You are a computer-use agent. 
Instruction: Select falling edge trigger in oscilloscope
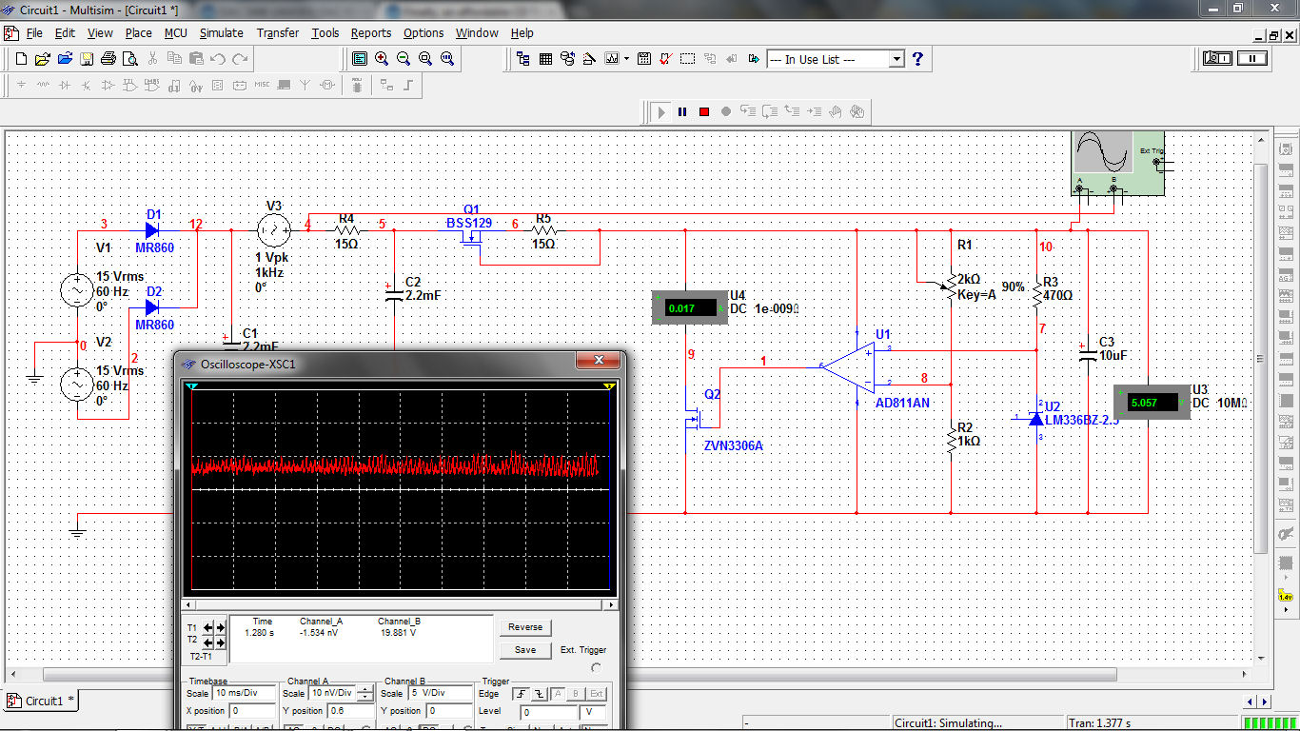point(541,694)
